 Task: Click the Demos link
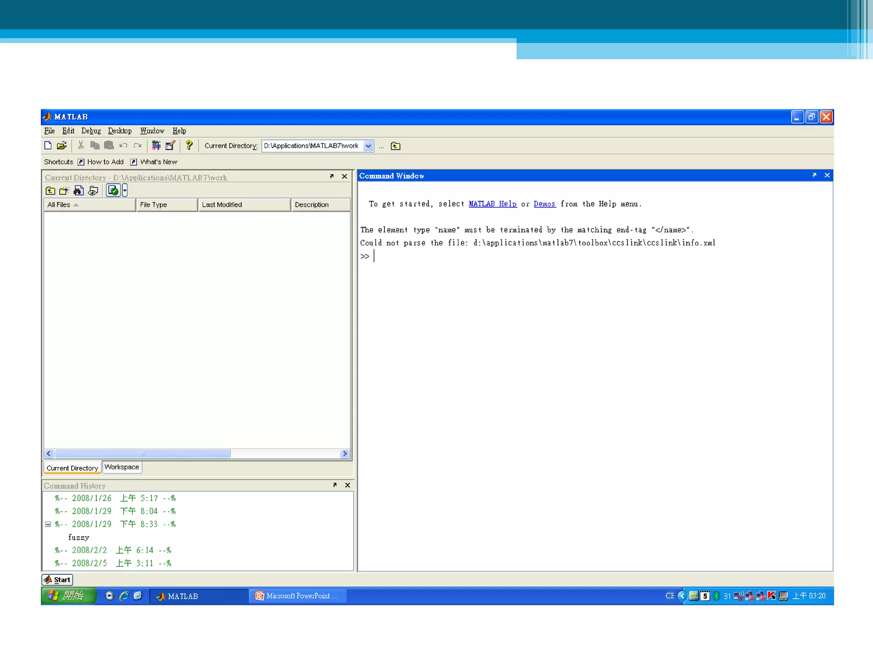pos(544,204)
